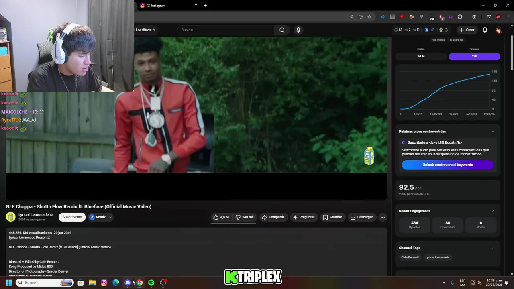514x289 pixels.
Task: Collapse the Channel Tags section
Action: click(x=493, y=248)
